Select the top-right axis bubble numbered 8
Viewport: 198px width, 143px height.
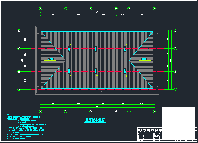[154, 9]
